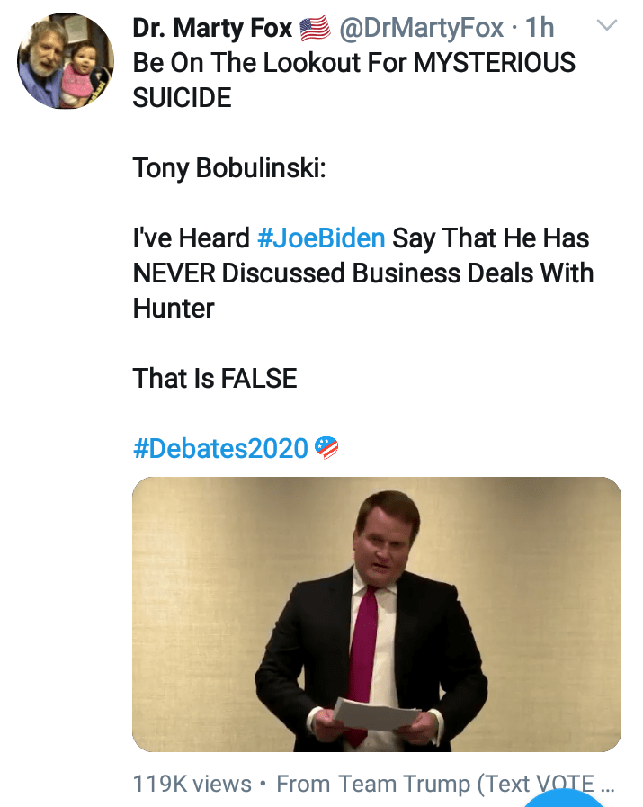Open the #JoeBiden hashtag
Screen dimensions: 643x807
321,238
